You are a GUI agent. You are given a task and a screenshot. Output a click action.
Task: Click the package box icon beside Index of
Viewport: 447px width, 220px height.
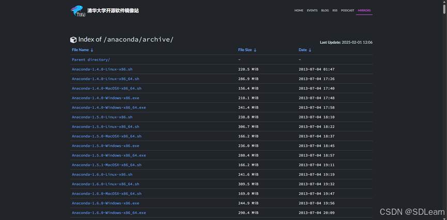point(73,40)
